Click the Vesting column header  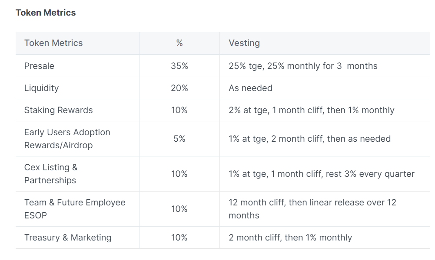point(244,43)
